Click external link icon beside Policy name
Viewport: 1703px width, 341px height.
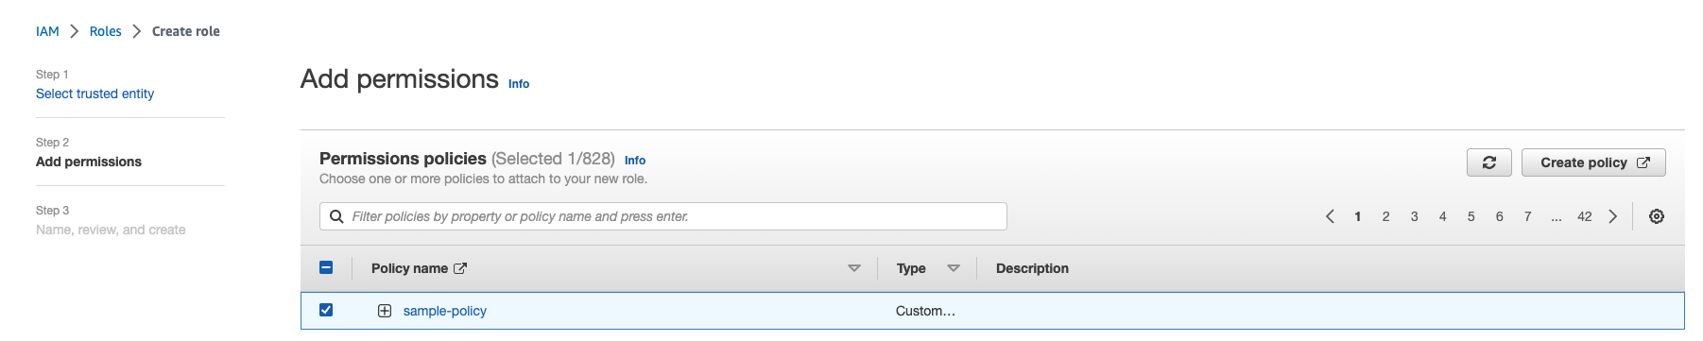460,268
